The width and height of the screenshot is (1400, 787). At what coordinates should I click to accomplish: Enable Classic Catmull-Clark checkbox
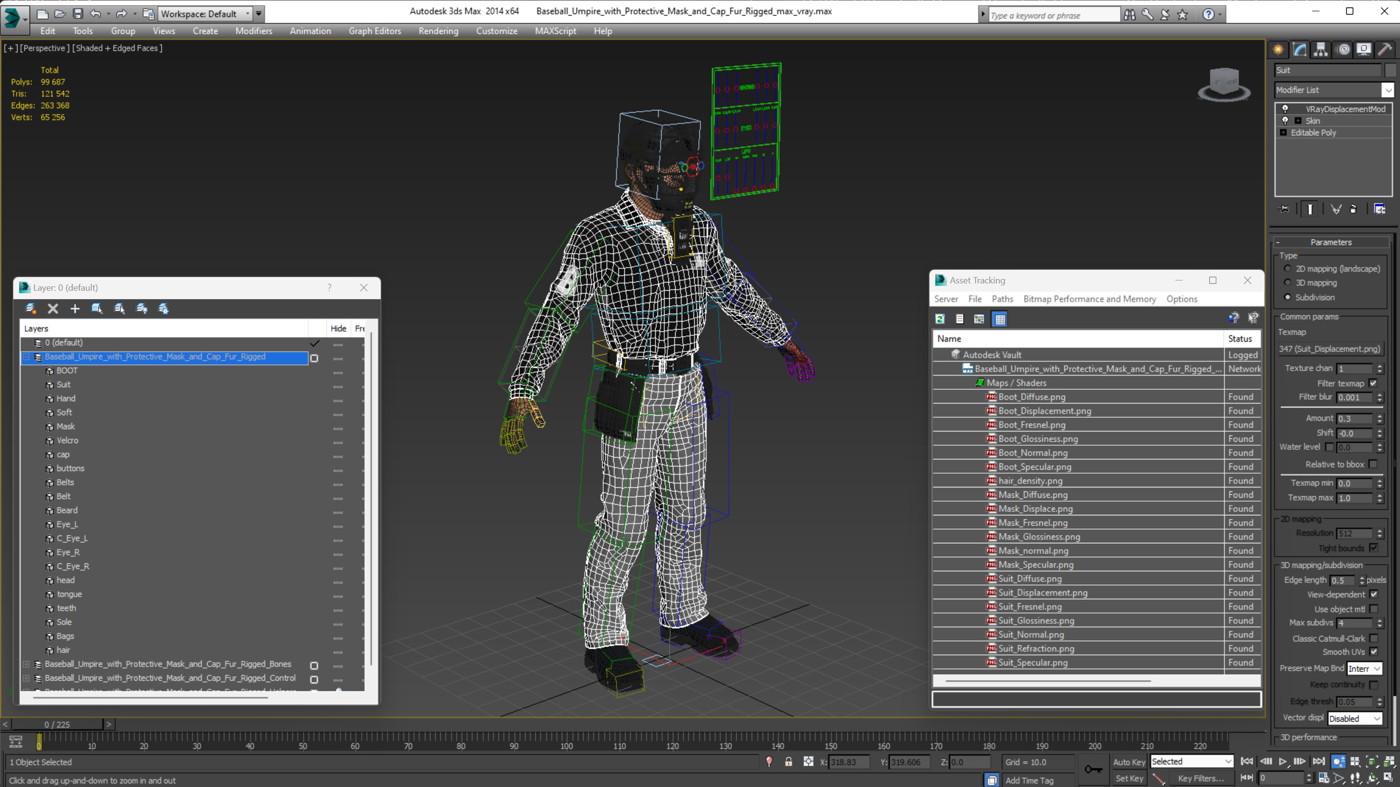tap(1374, 638)
